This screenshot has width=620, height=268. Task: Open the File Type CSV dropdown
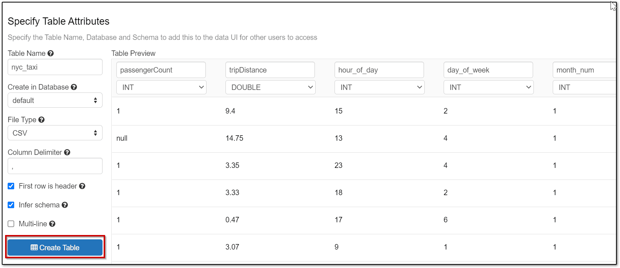[55, 133]
